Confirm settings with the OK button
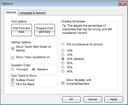Screen dimensions: 128x105 click(x=71, y=99)
